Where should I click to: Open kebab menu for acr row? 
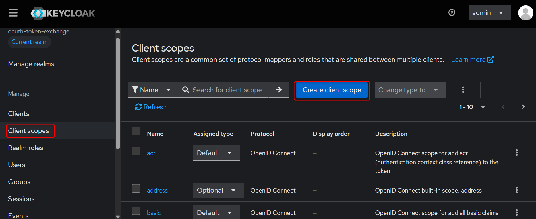[x=516, y=153]
